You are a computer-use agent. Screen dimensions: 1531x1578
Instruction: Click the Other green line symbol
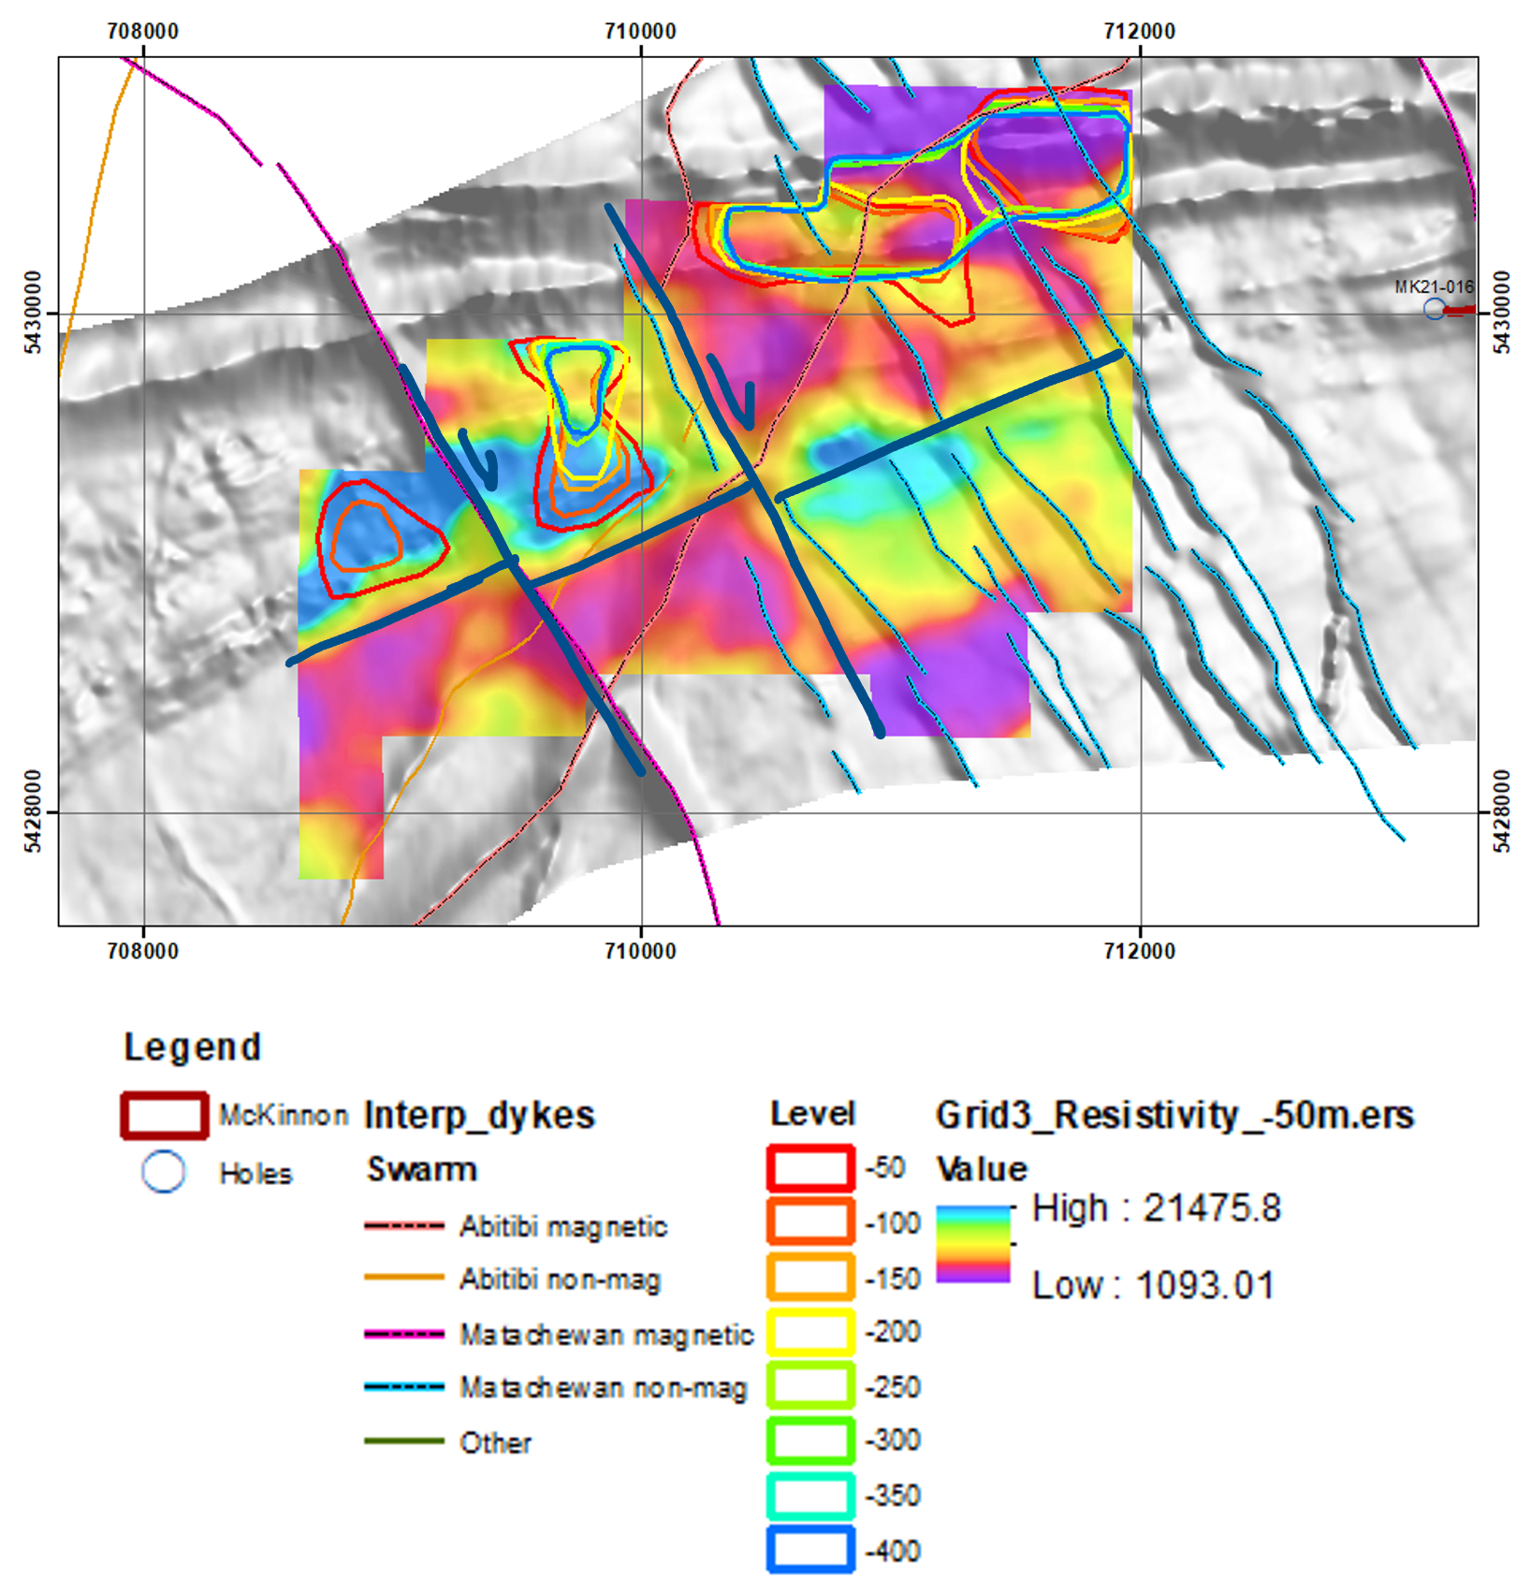point(403,1440)
